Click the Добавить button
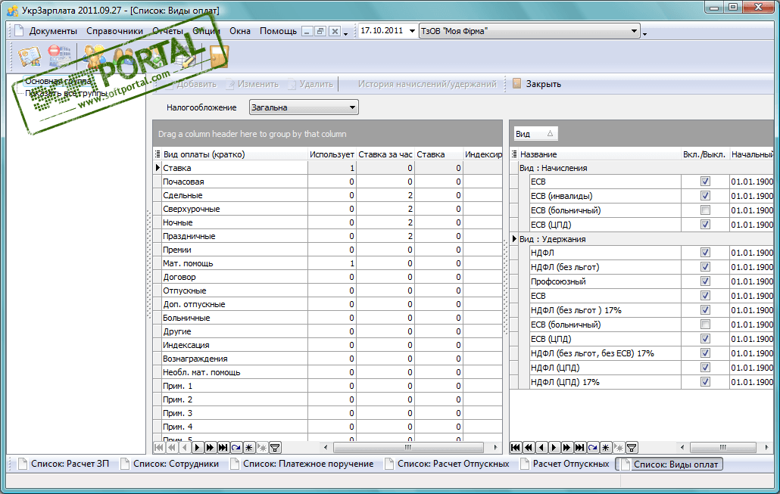The height and width of the screenshot is (494, 780). [191, 84]
